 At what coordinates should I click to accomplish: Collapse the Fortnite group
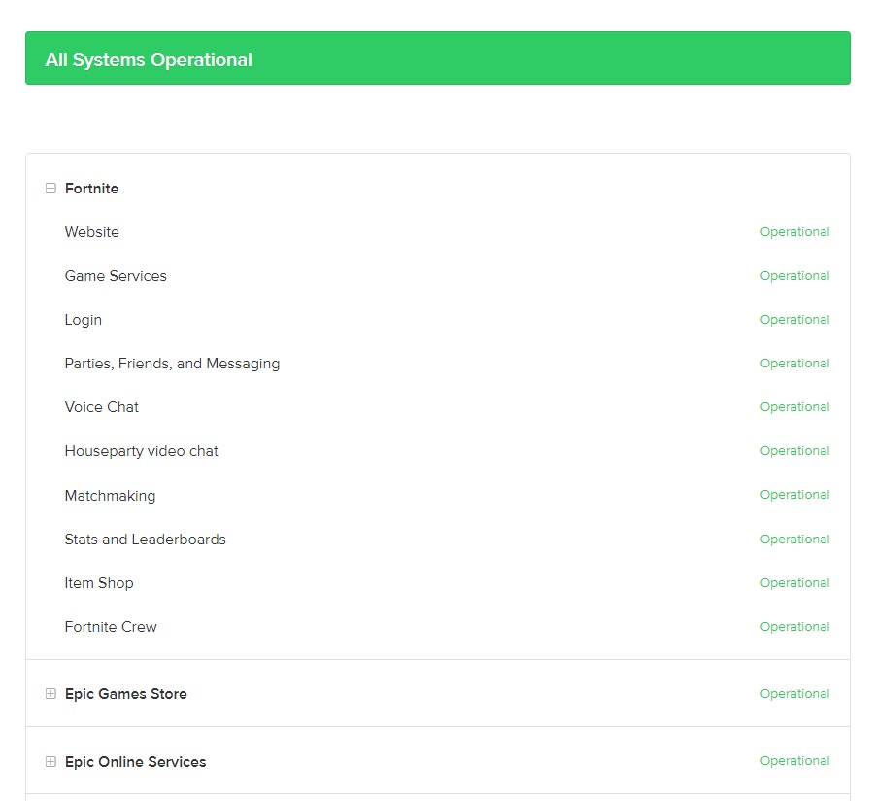click(x=50, y=189)
